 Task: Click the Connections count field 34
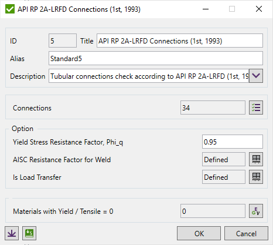[213, 108]
